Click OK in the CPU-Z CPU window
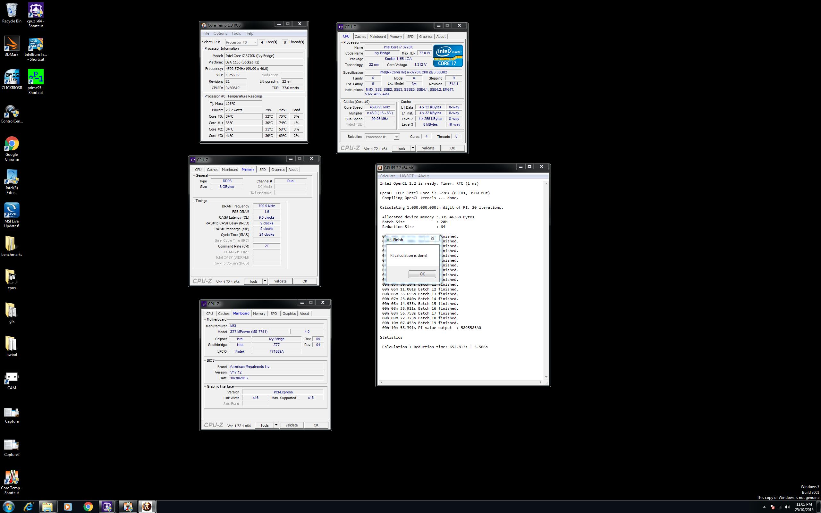This screenshot has width=821, height=513. pyautogui.click(x=453, y=148)
